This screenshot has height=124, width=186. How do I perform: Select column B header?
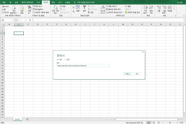pos(19,24)
